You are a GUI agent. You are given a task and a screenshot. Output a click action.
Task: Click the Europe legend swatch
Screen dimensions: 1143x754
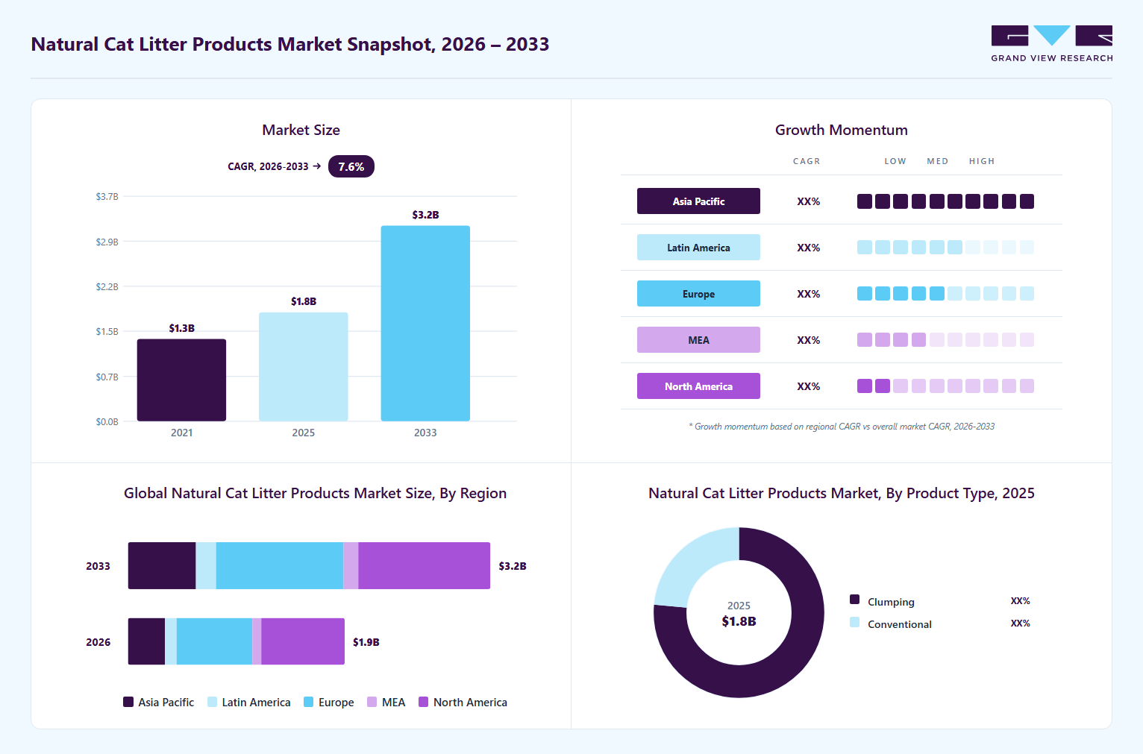pyautogui.click(x=309, y=702)
